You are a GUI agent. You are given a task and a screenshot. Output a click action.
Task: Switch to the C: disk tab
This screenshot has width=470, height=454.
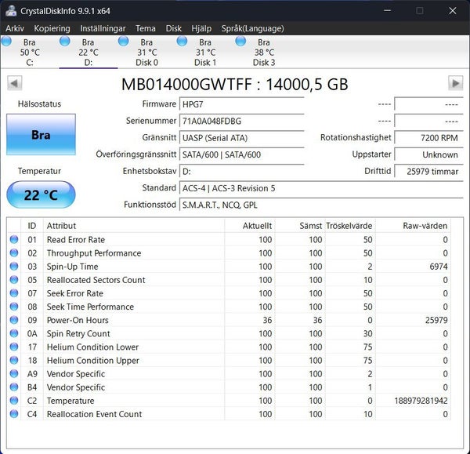click(30, 53)
